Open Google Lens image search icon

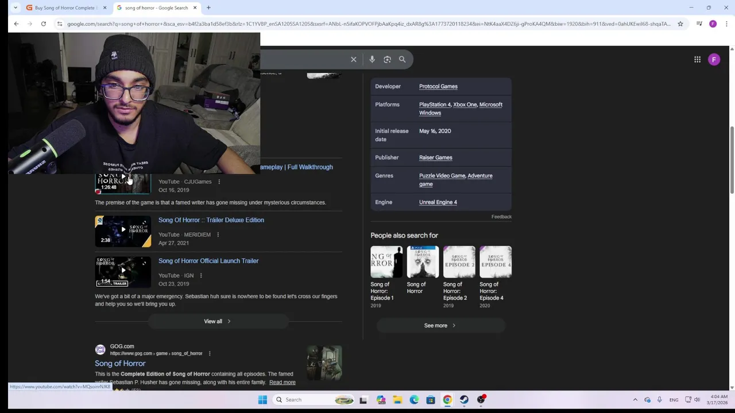point(387,60)
